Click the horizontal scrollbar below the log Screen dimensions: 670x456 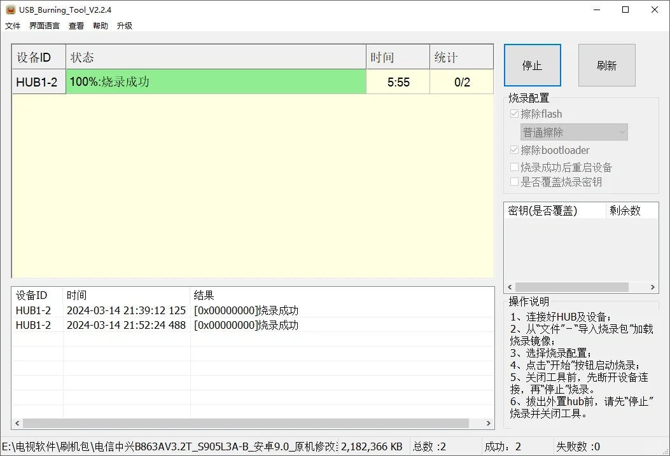tap(248, 423)
